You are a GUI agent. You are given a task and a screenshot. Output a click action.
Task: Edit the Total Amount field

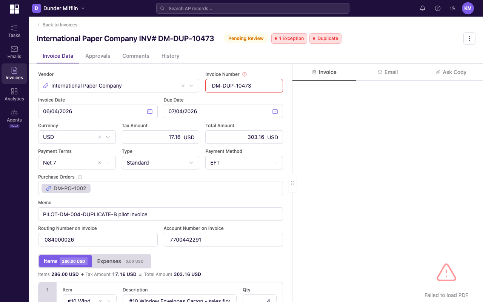click(x=244, y=137)
